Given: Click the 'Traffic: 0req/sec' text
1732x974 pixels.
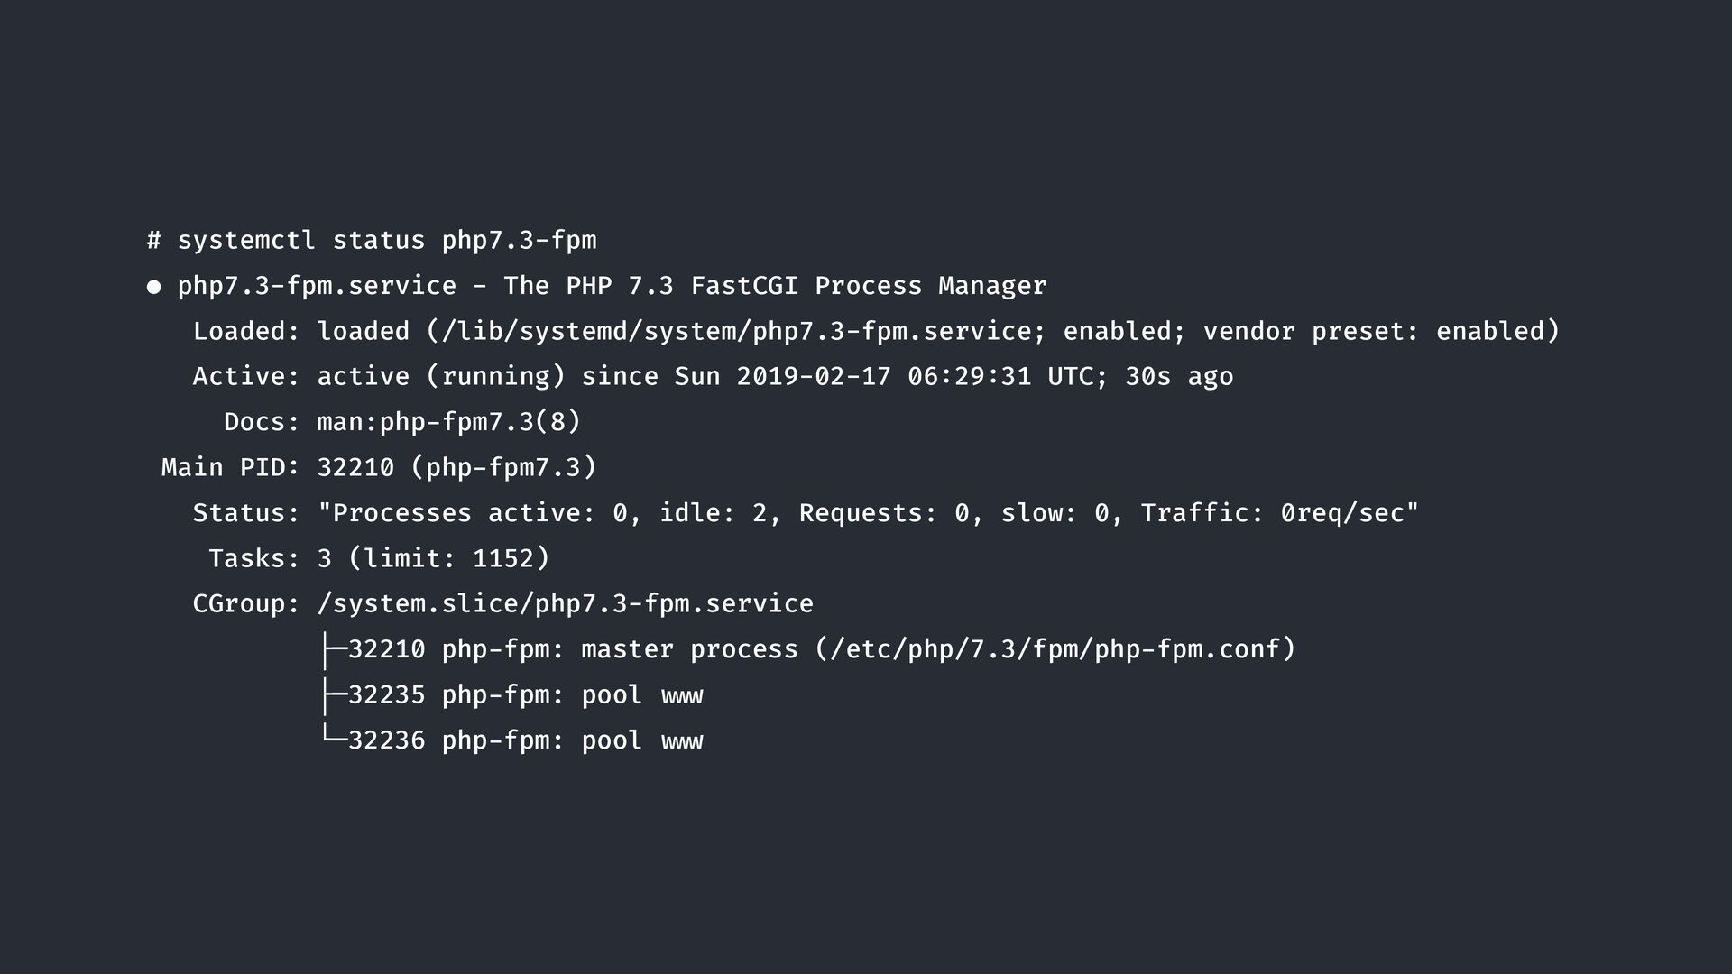Looking at the screenshot, I should [x=1279, y=513].
